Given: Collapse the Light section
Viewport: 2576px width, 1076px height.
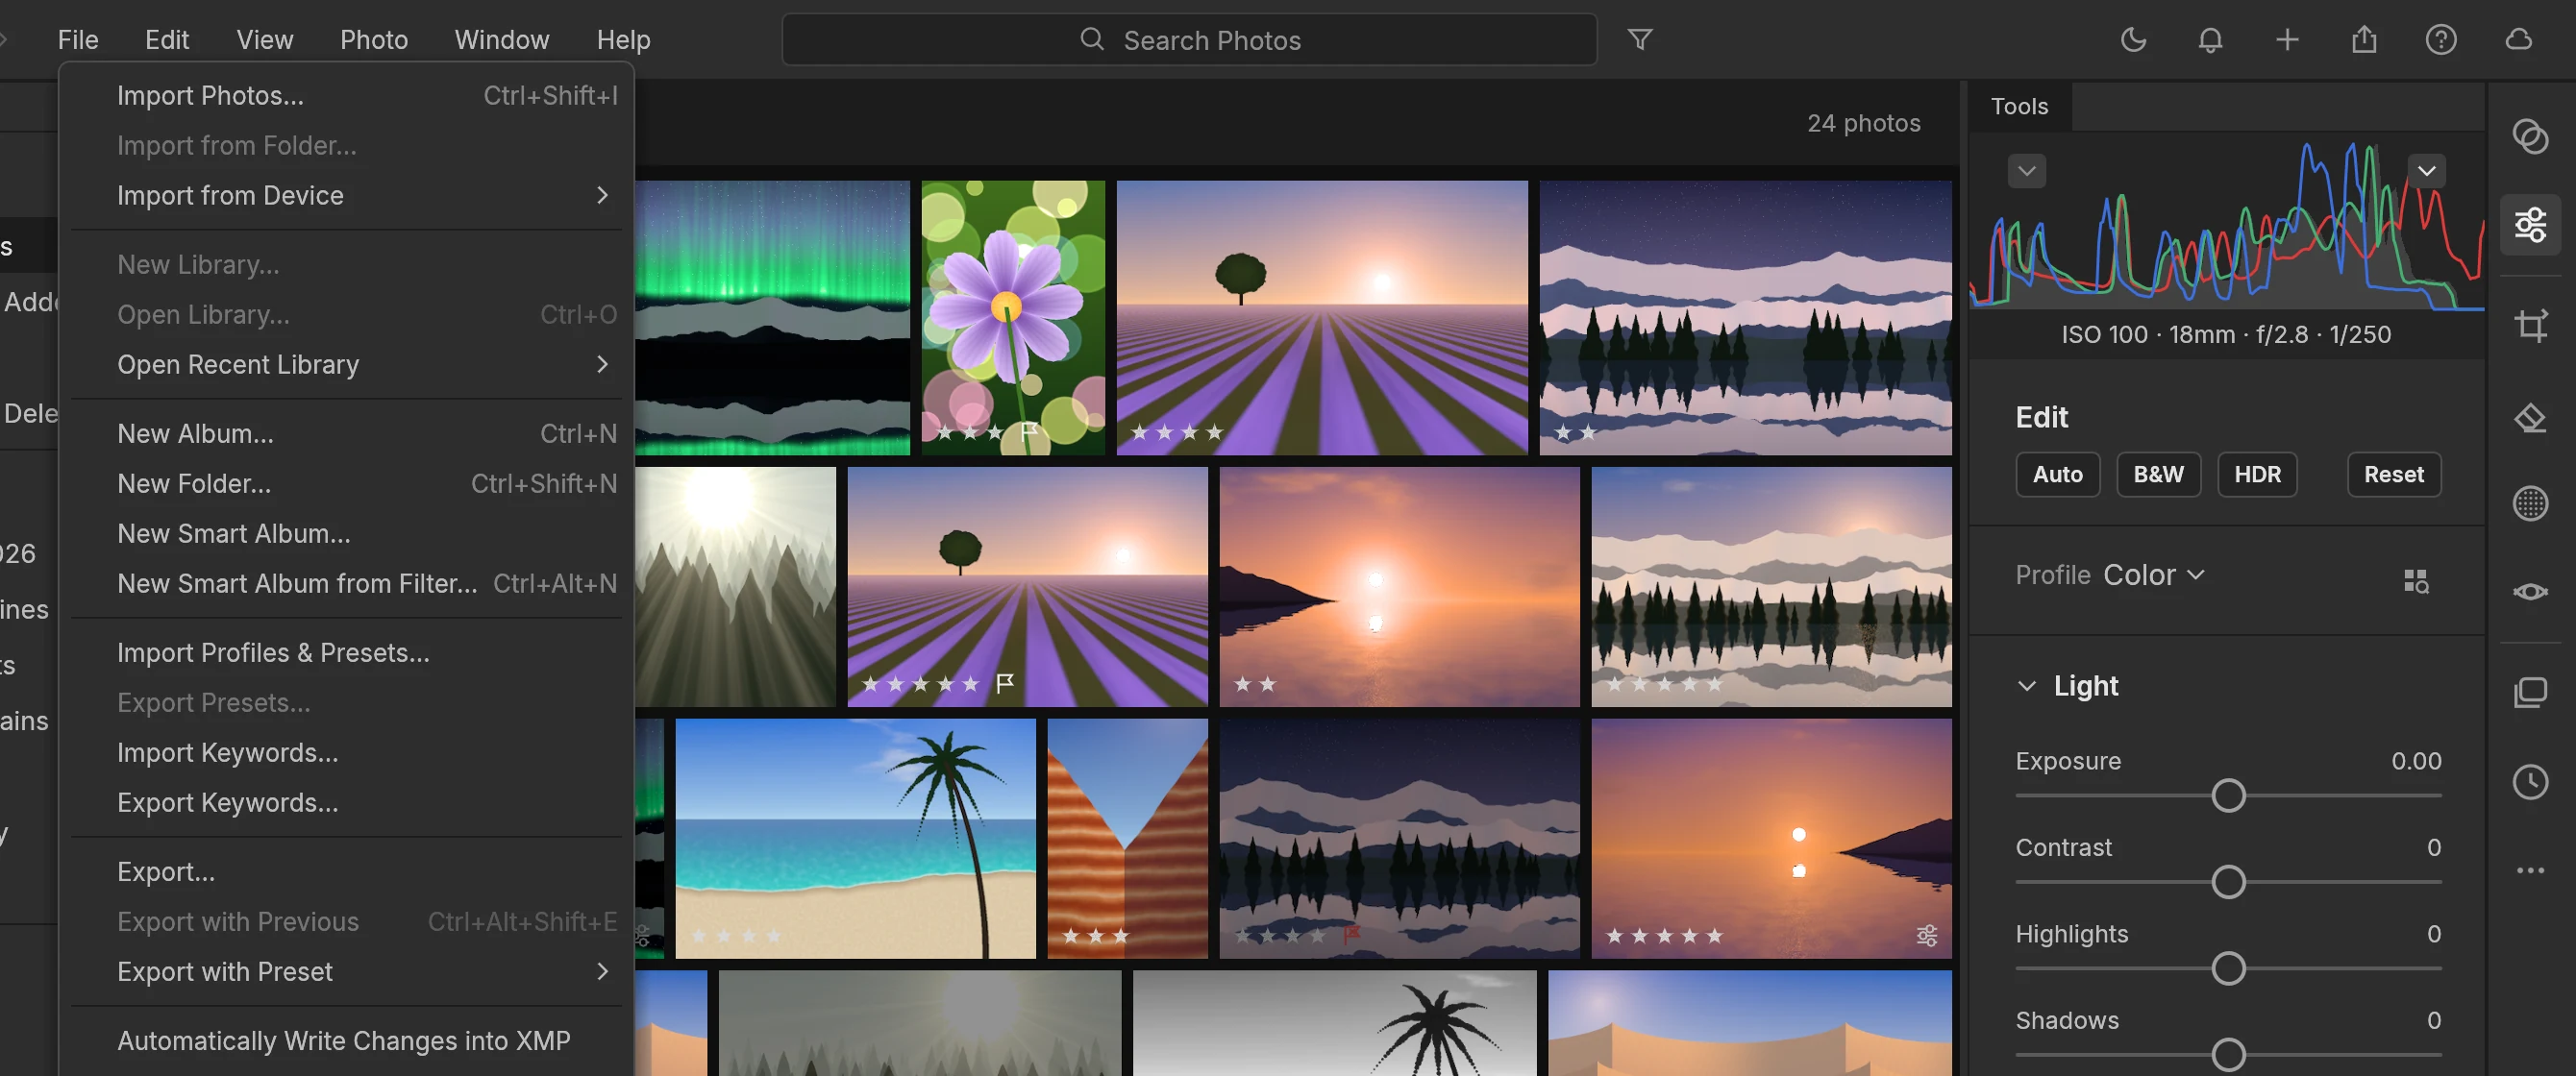Looking at the screenshot, I should [2026, 686].
